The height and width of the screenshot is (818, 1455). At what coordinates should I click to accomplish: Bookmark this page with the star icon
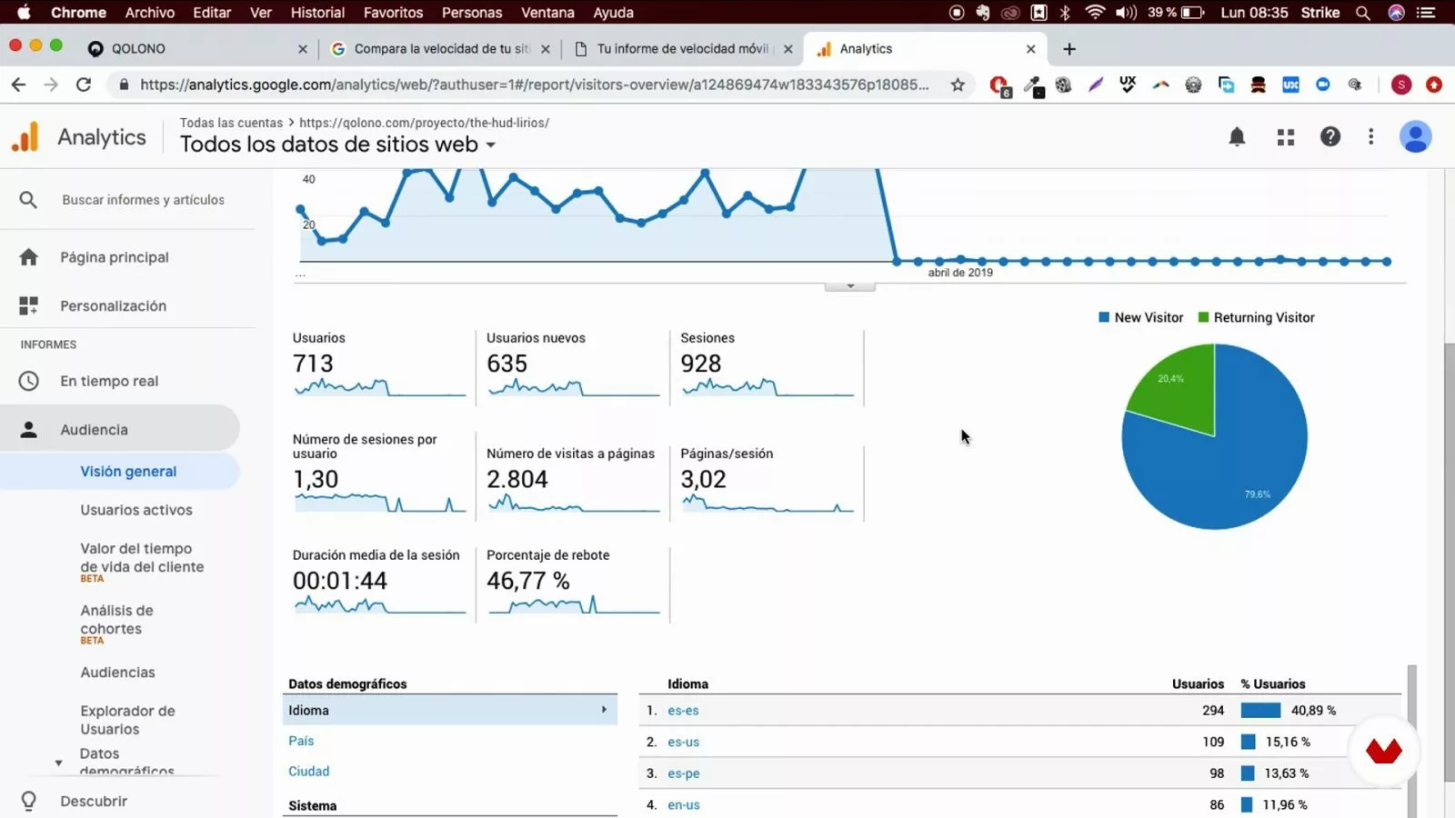click(x=958, y=85)
